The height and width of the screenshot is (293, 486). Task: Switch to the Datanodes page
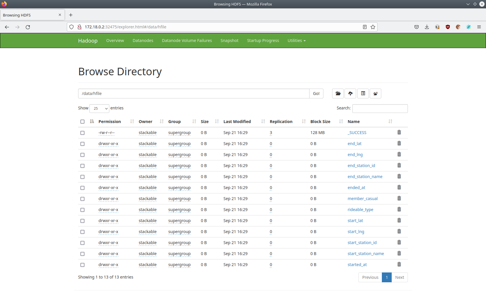[143, 41]
